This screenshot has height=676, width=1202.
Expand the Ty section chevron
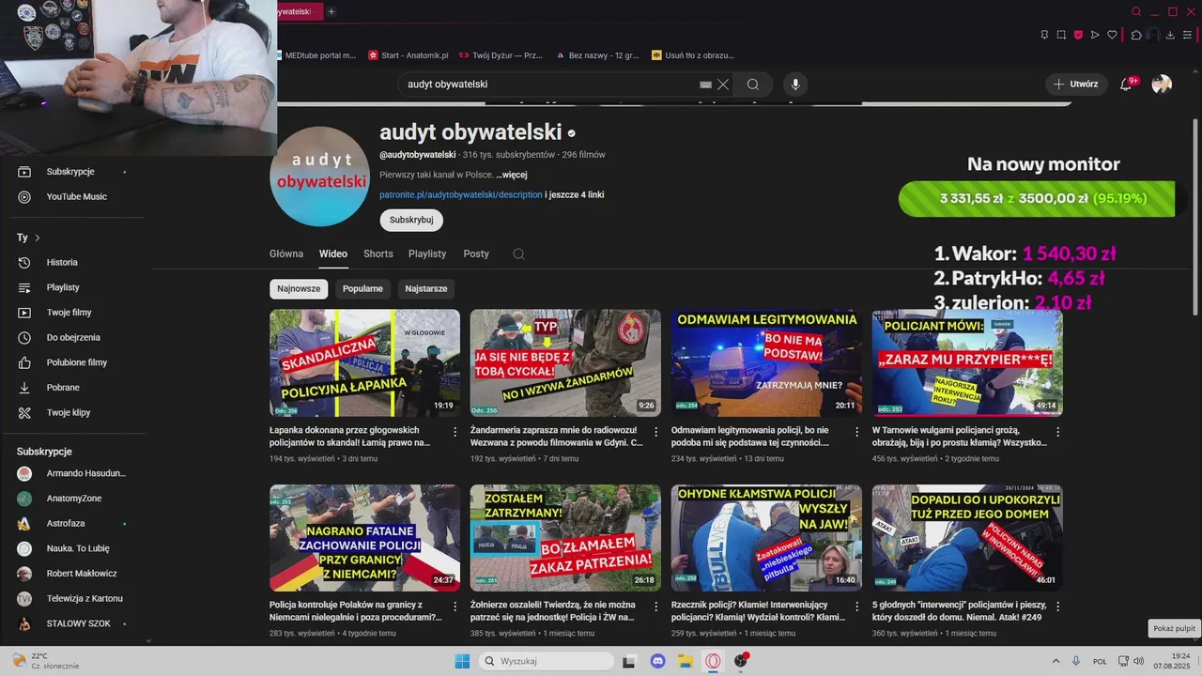tap(38, 238)
